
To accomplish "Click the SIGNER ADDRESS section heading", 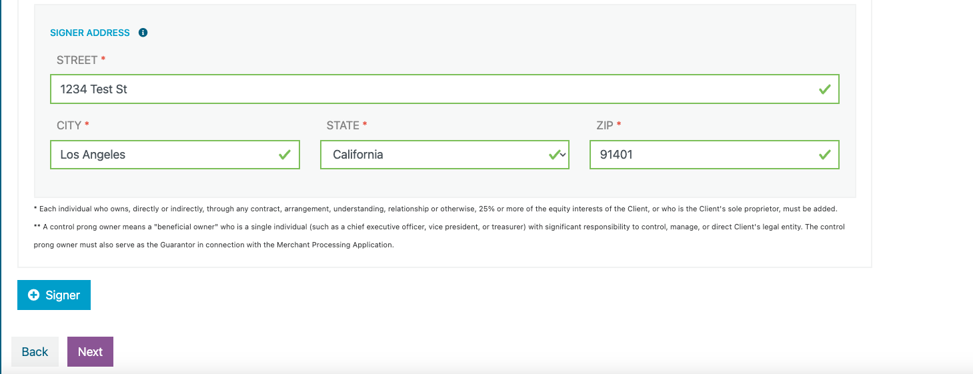I will pos(90,33).
